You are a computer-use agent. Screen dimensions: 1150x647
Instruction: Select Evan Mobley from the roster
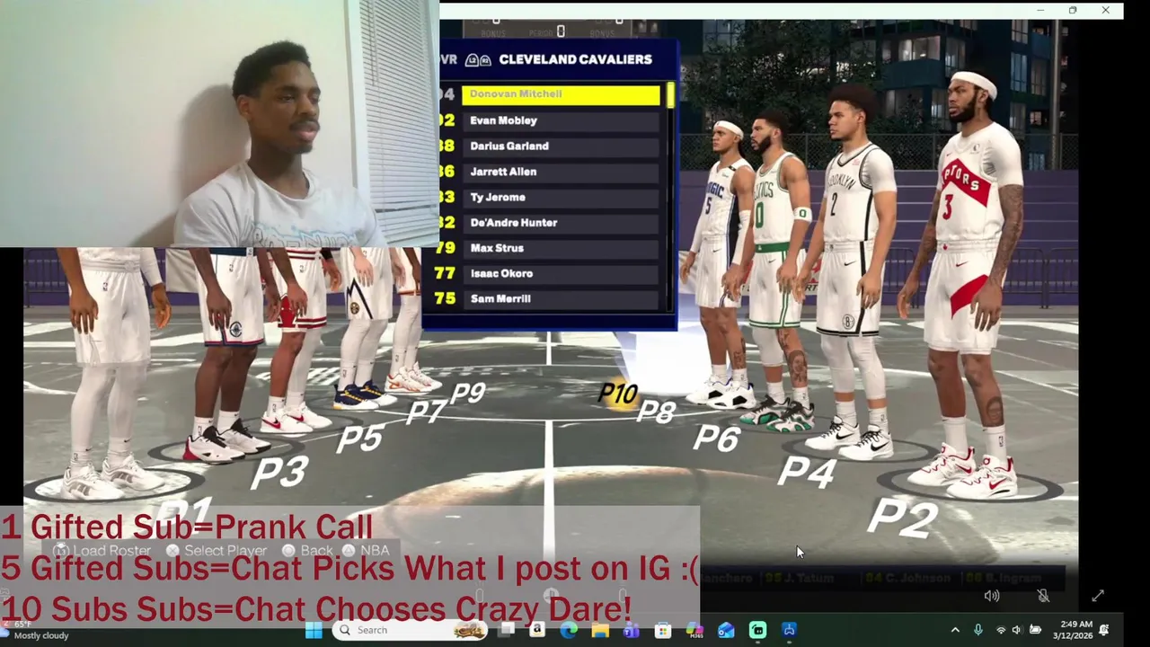[x=561, y=120]
